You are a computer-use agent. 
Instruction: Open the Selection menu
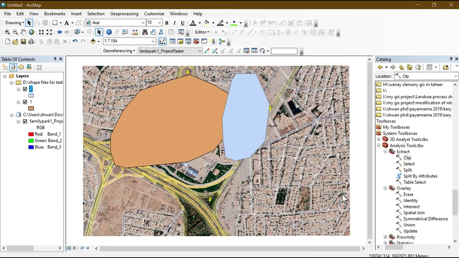tap(96, 14)
